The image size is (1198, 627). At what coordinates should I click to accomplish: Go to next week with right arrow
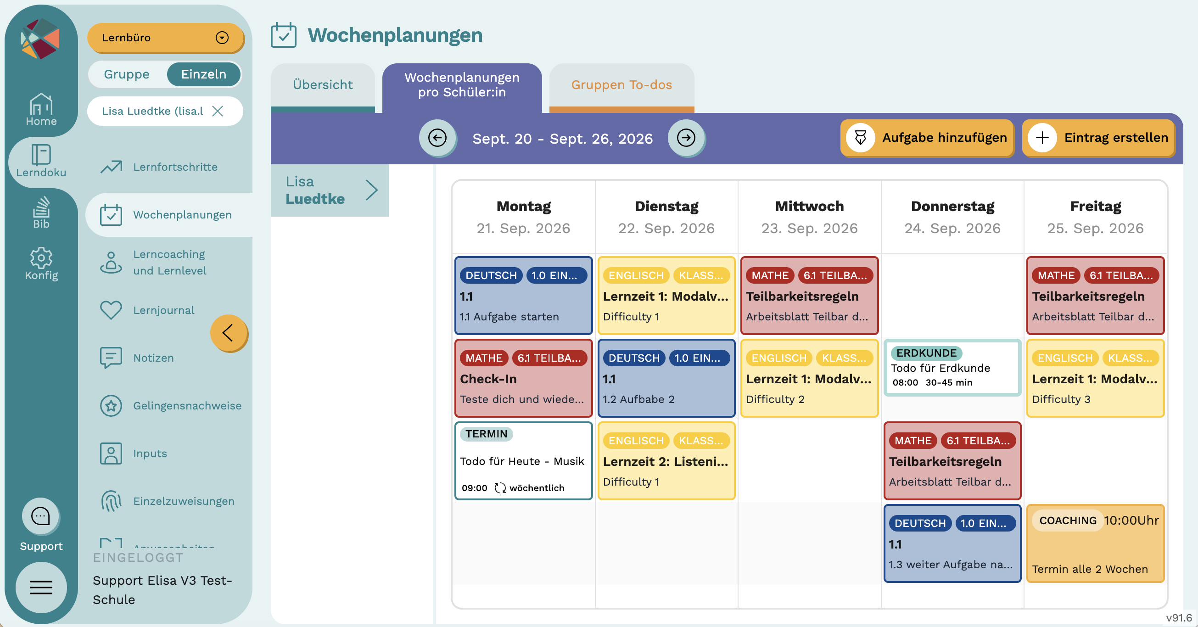coord(686,138)
